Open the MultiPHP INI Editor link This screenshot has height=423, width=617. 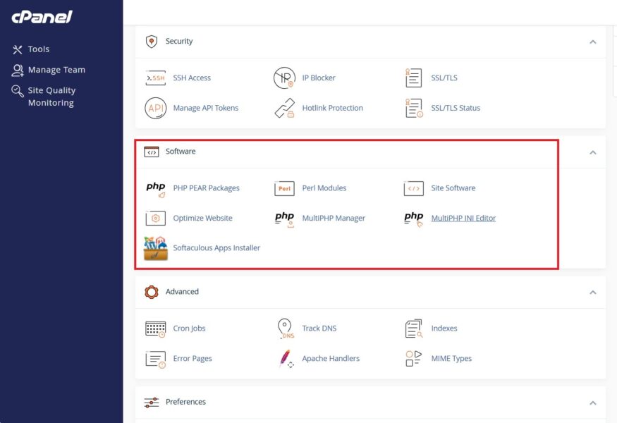tap(465, 218)
